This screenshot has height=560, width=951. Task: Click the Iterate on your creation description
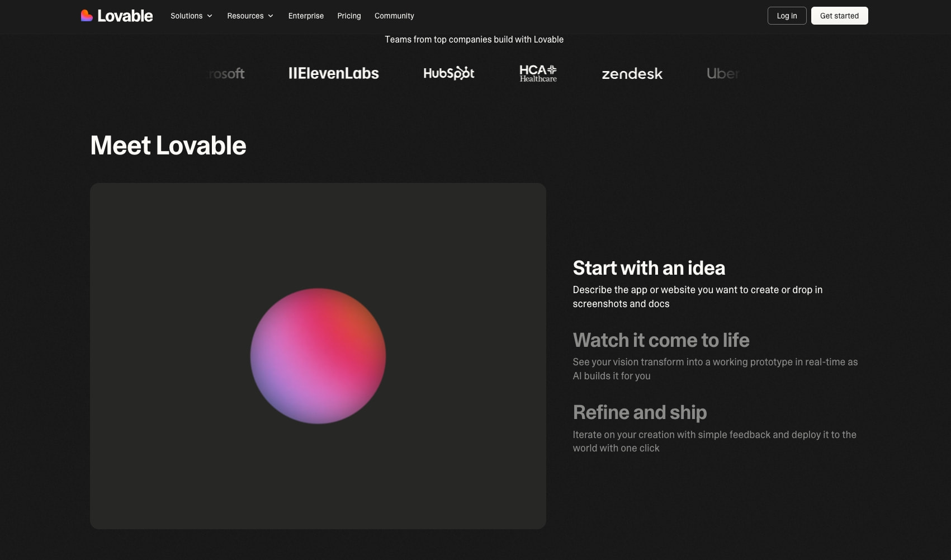(x=715, y=441)
